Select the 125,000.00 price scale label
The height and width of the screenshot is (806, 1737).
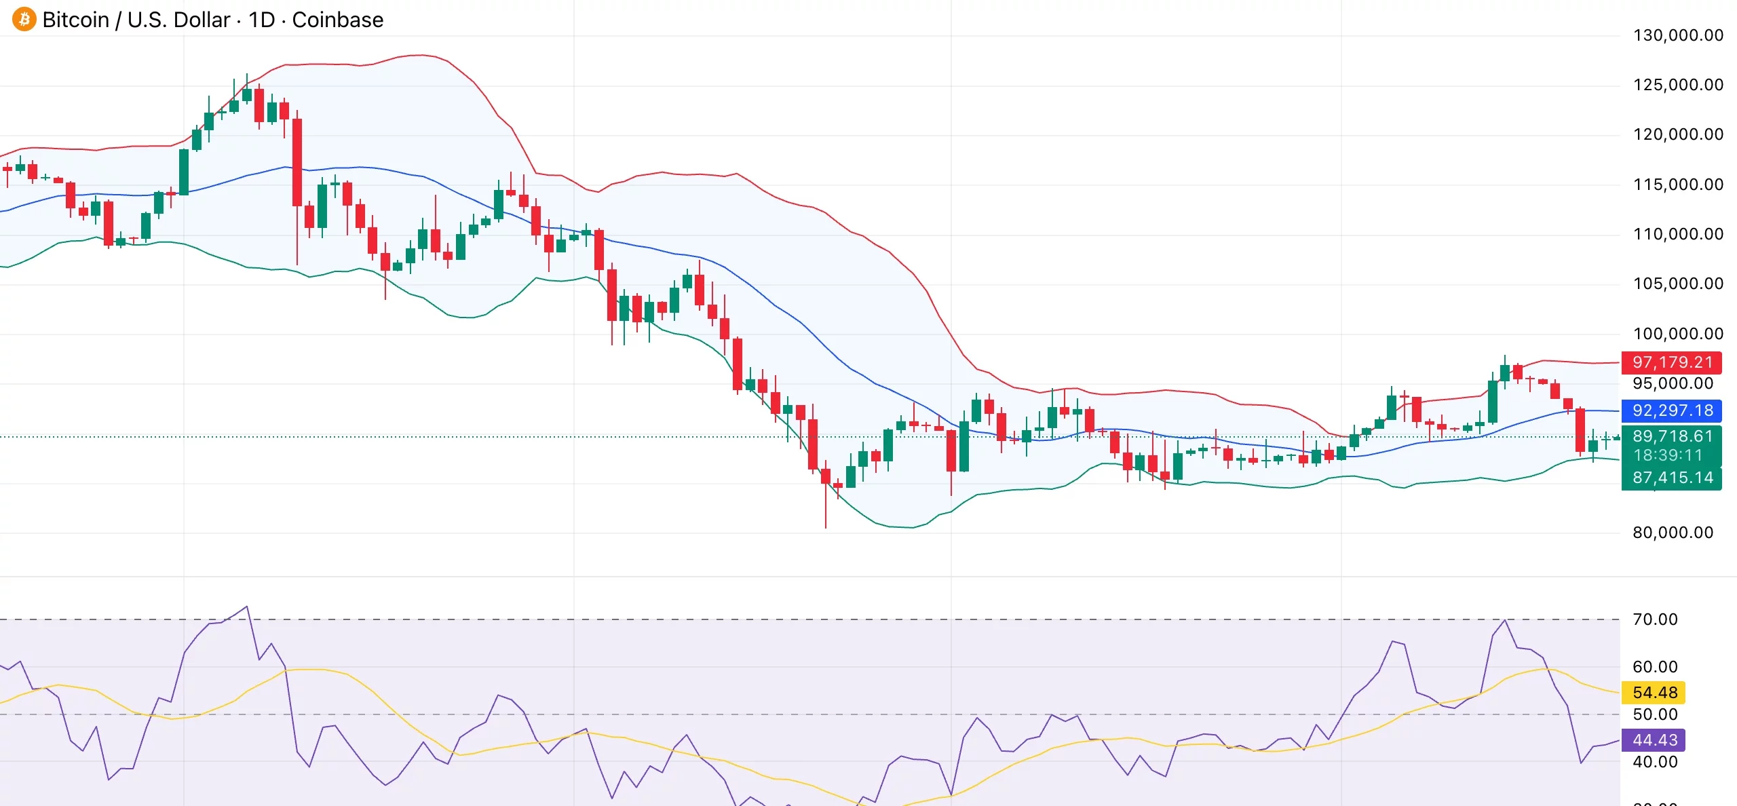point(1678,85)
